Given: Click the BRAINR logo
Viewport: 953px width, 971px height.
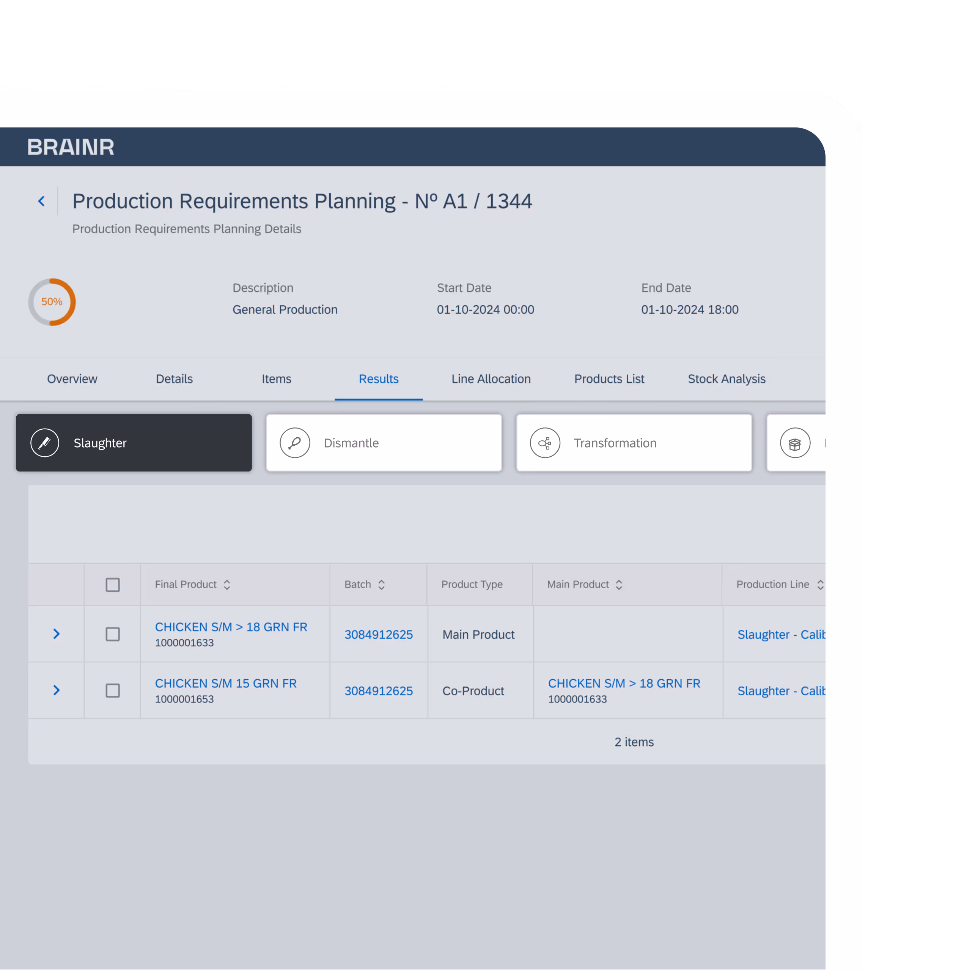Looking at the screenshot, I should click(71, 147).
